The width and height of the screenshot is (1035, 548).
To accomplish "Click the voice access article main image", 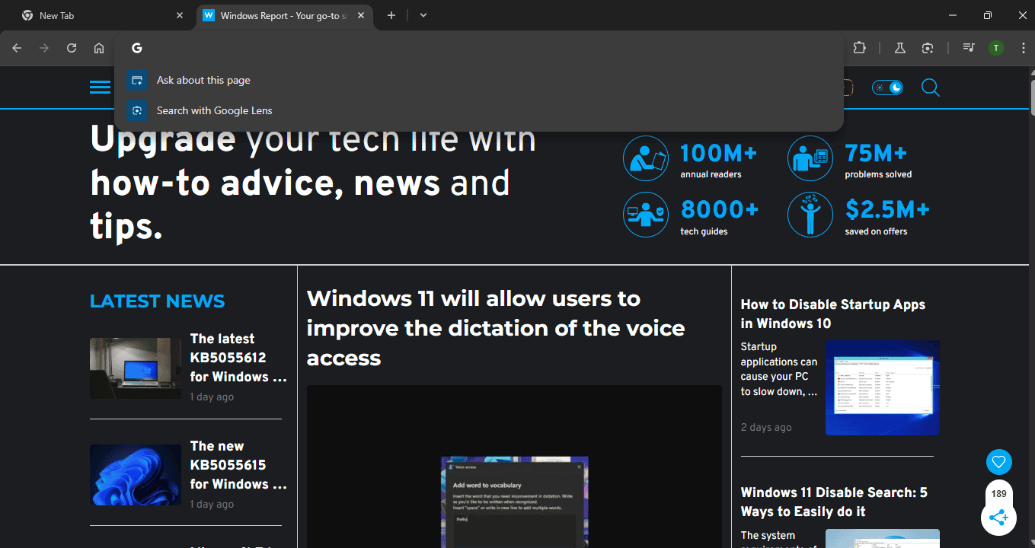I will click(x=514, y=466).
